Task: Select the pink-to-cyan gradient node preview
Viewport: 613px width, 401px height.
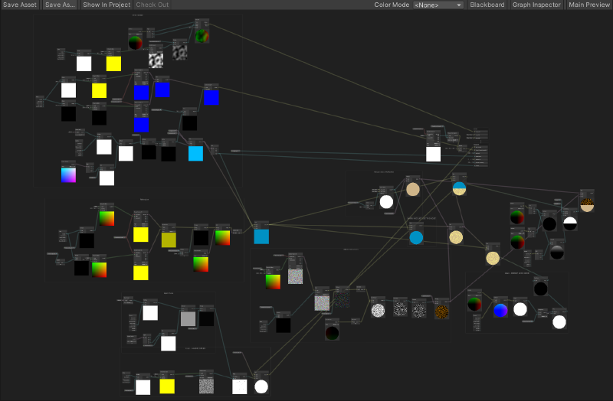Action: coord(68,175)
